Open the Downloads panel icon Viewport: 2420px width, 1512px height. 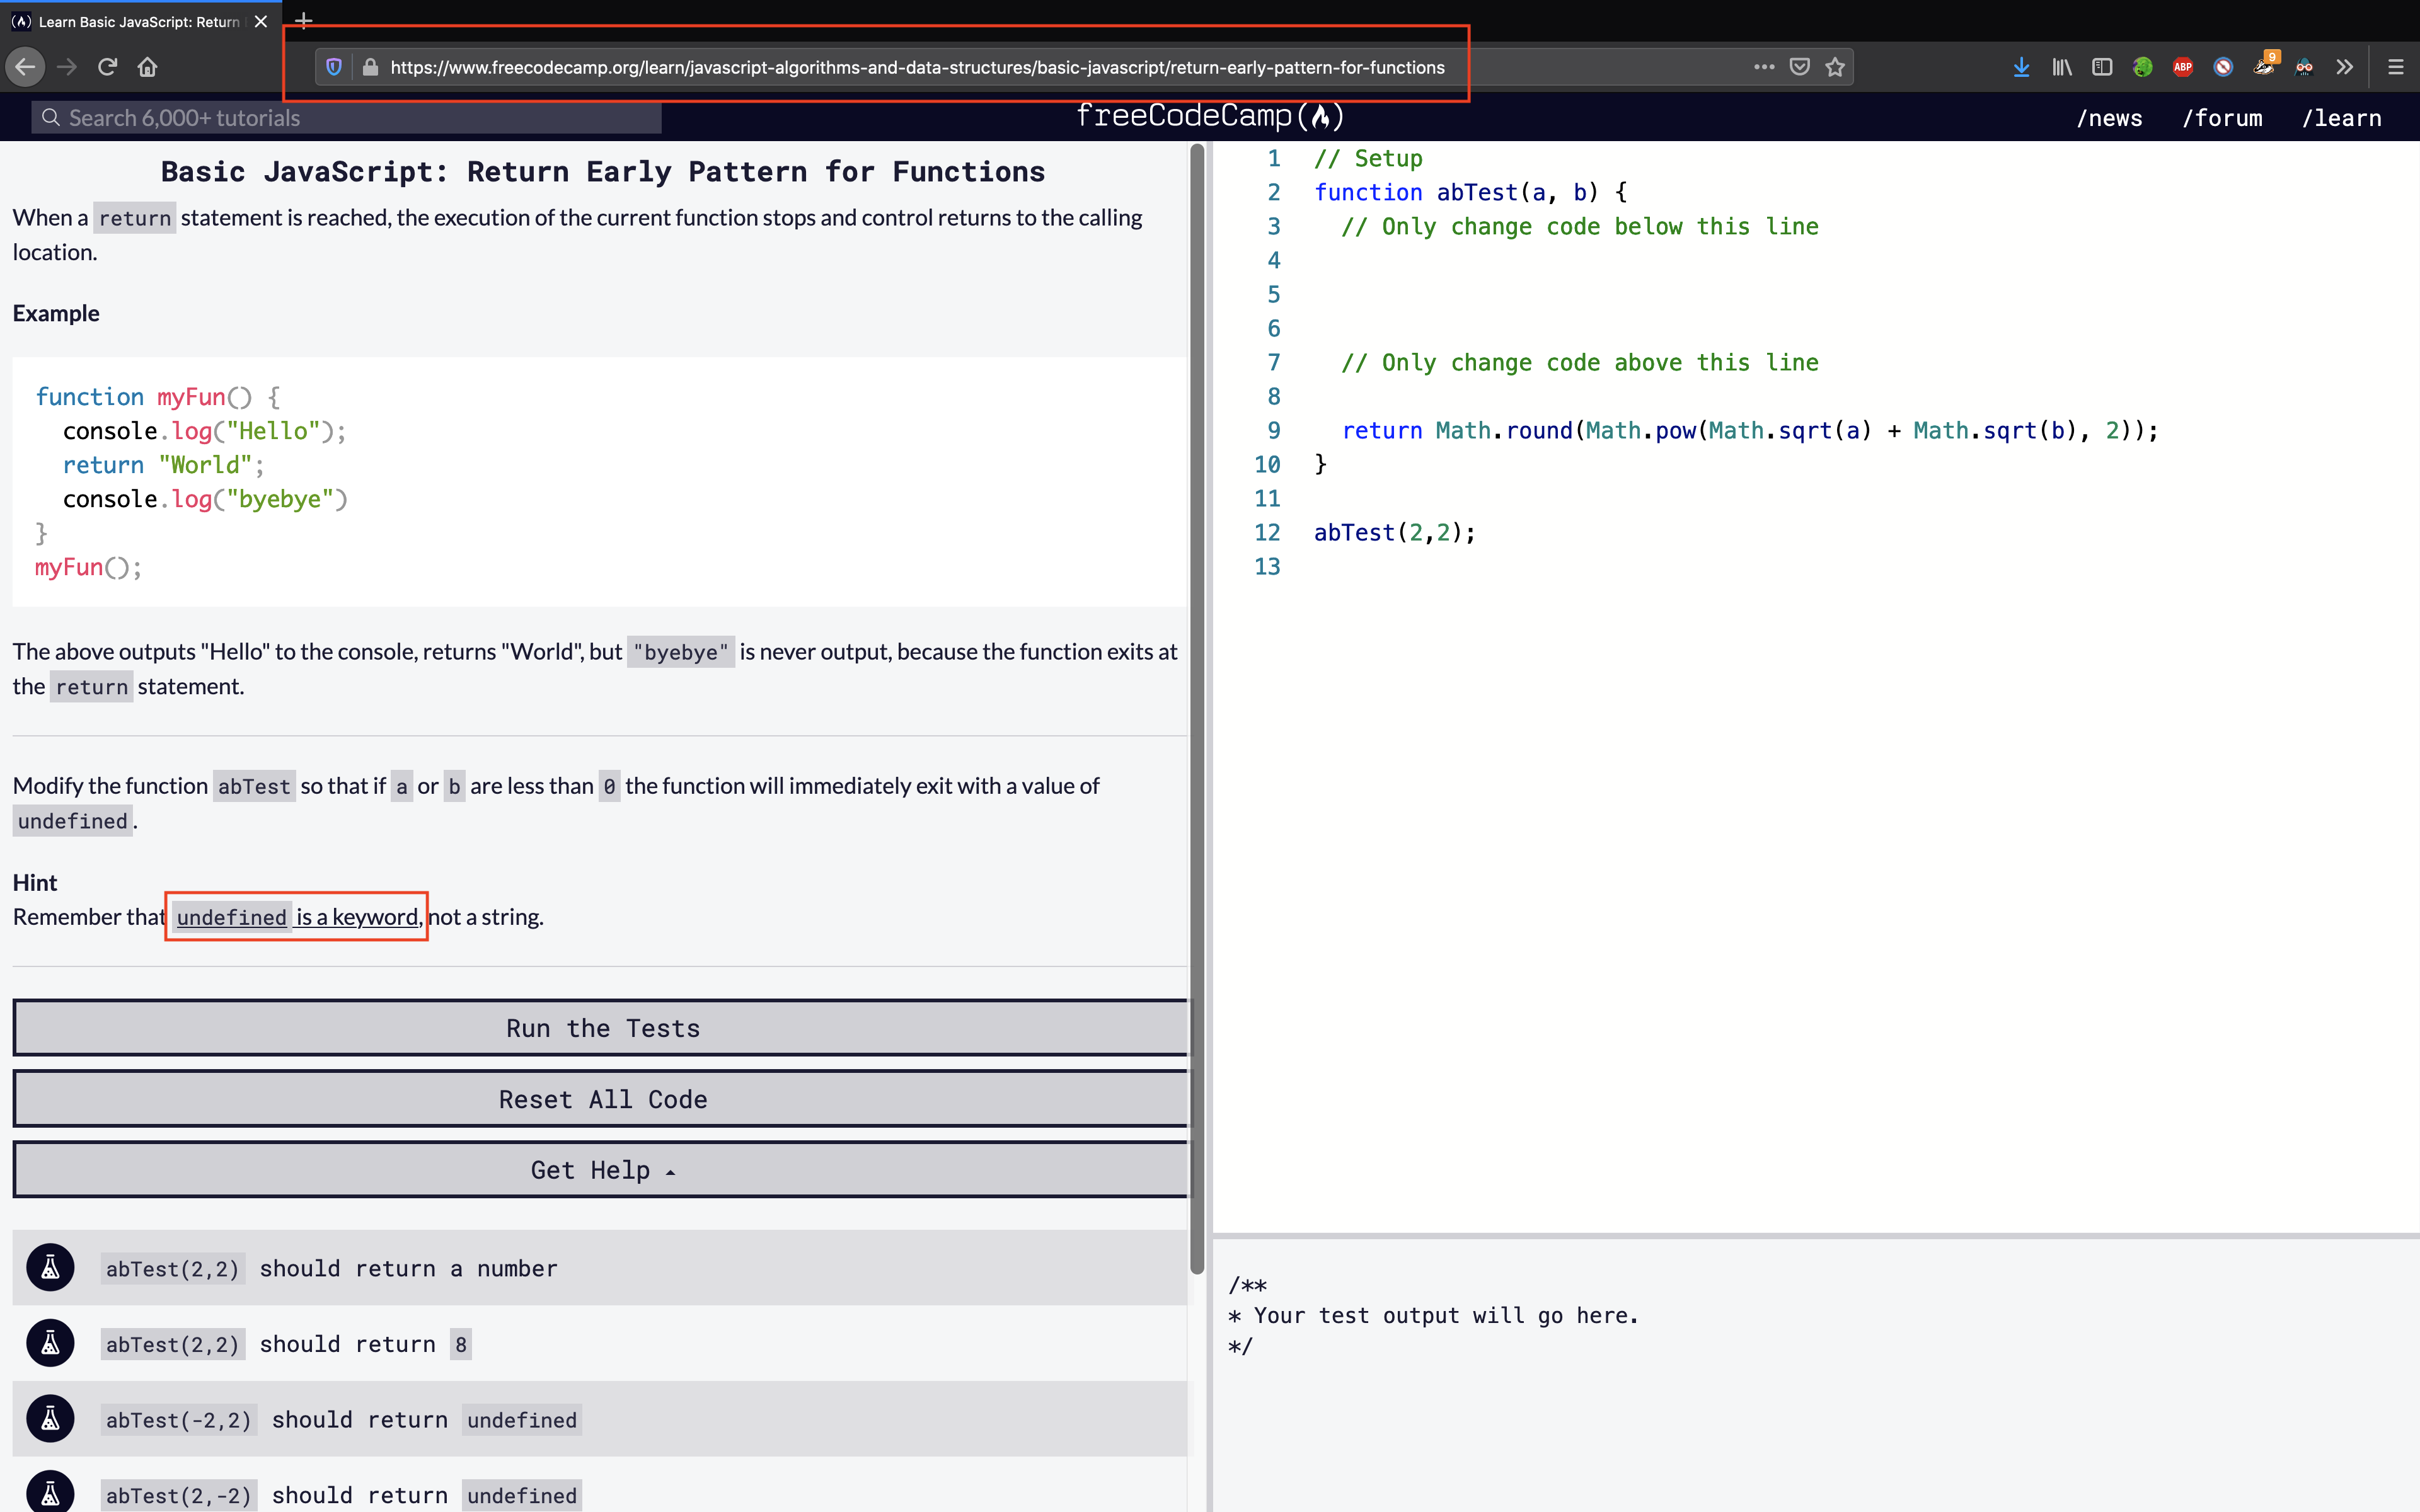pos(2021,66)
